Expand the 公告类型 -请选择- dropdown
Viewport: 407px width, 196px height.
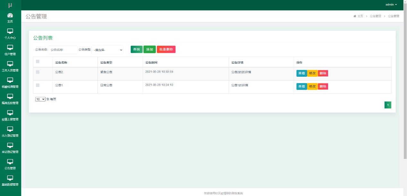[x=107, y=50]
